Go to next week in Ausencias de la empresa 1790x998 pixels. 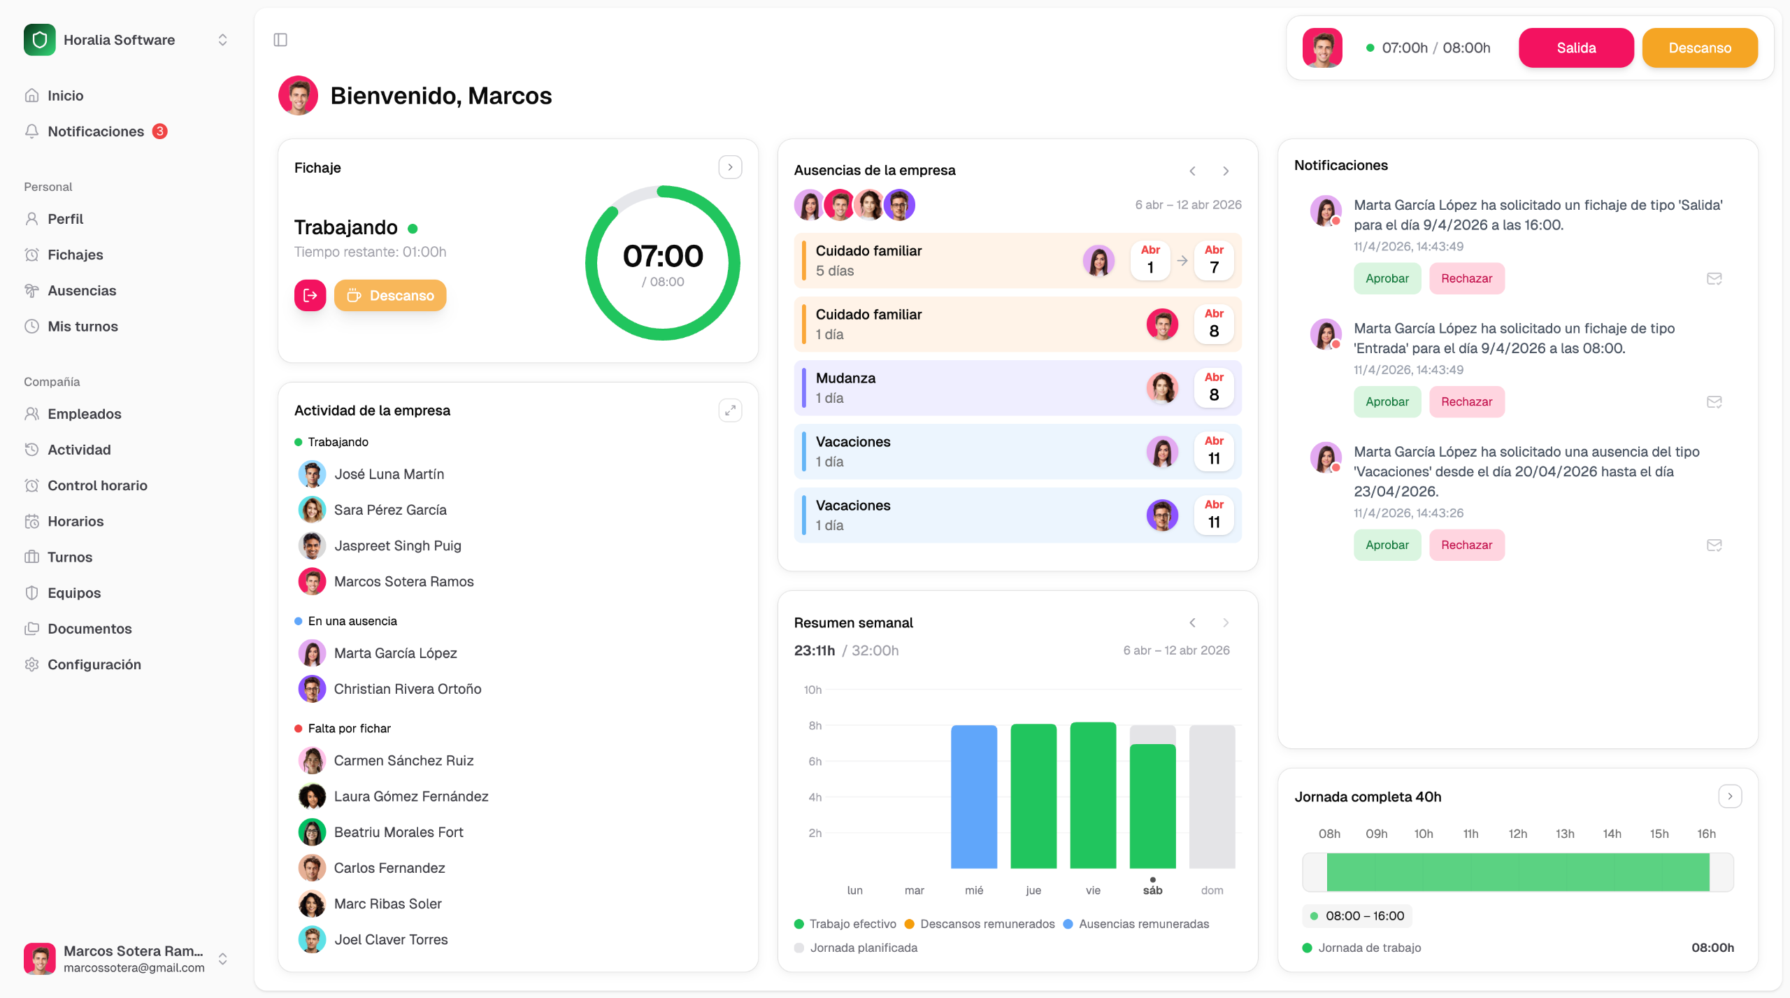1226,171
